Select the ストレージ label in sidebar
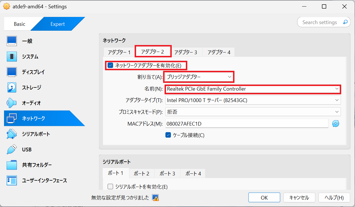Screen dimensions: 355x207 (x=32, y=87)
